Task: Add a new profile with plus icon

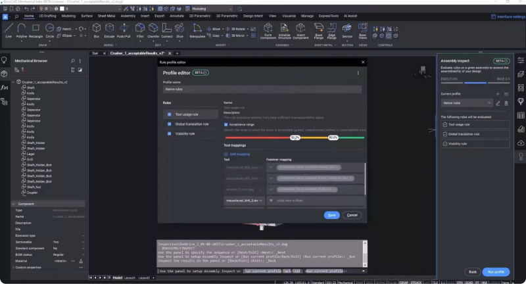Action: tap(498, 94)
